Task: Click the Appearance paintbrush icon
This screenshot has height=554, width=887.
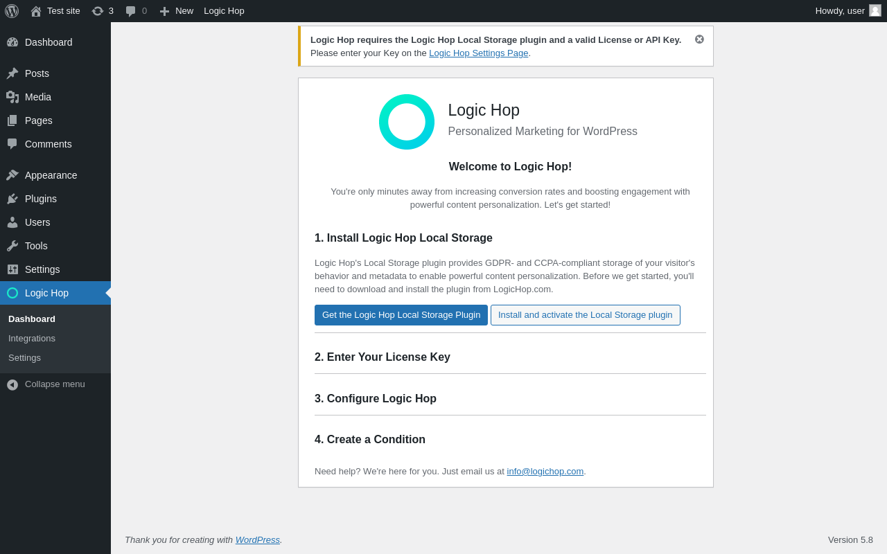Action: pos(12,175)
